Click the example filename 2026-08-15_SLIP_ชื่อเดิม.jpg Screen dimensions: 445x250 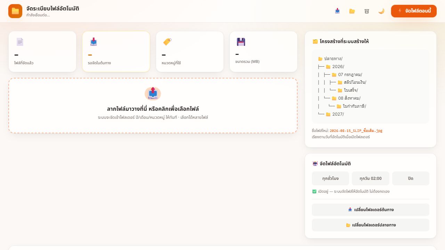pyautogui.click(x=356, y=131)
